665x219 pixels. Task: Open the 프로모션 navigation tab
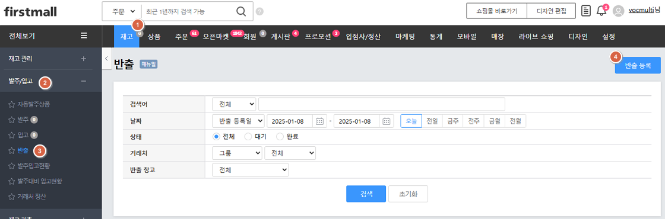[318, 36]
